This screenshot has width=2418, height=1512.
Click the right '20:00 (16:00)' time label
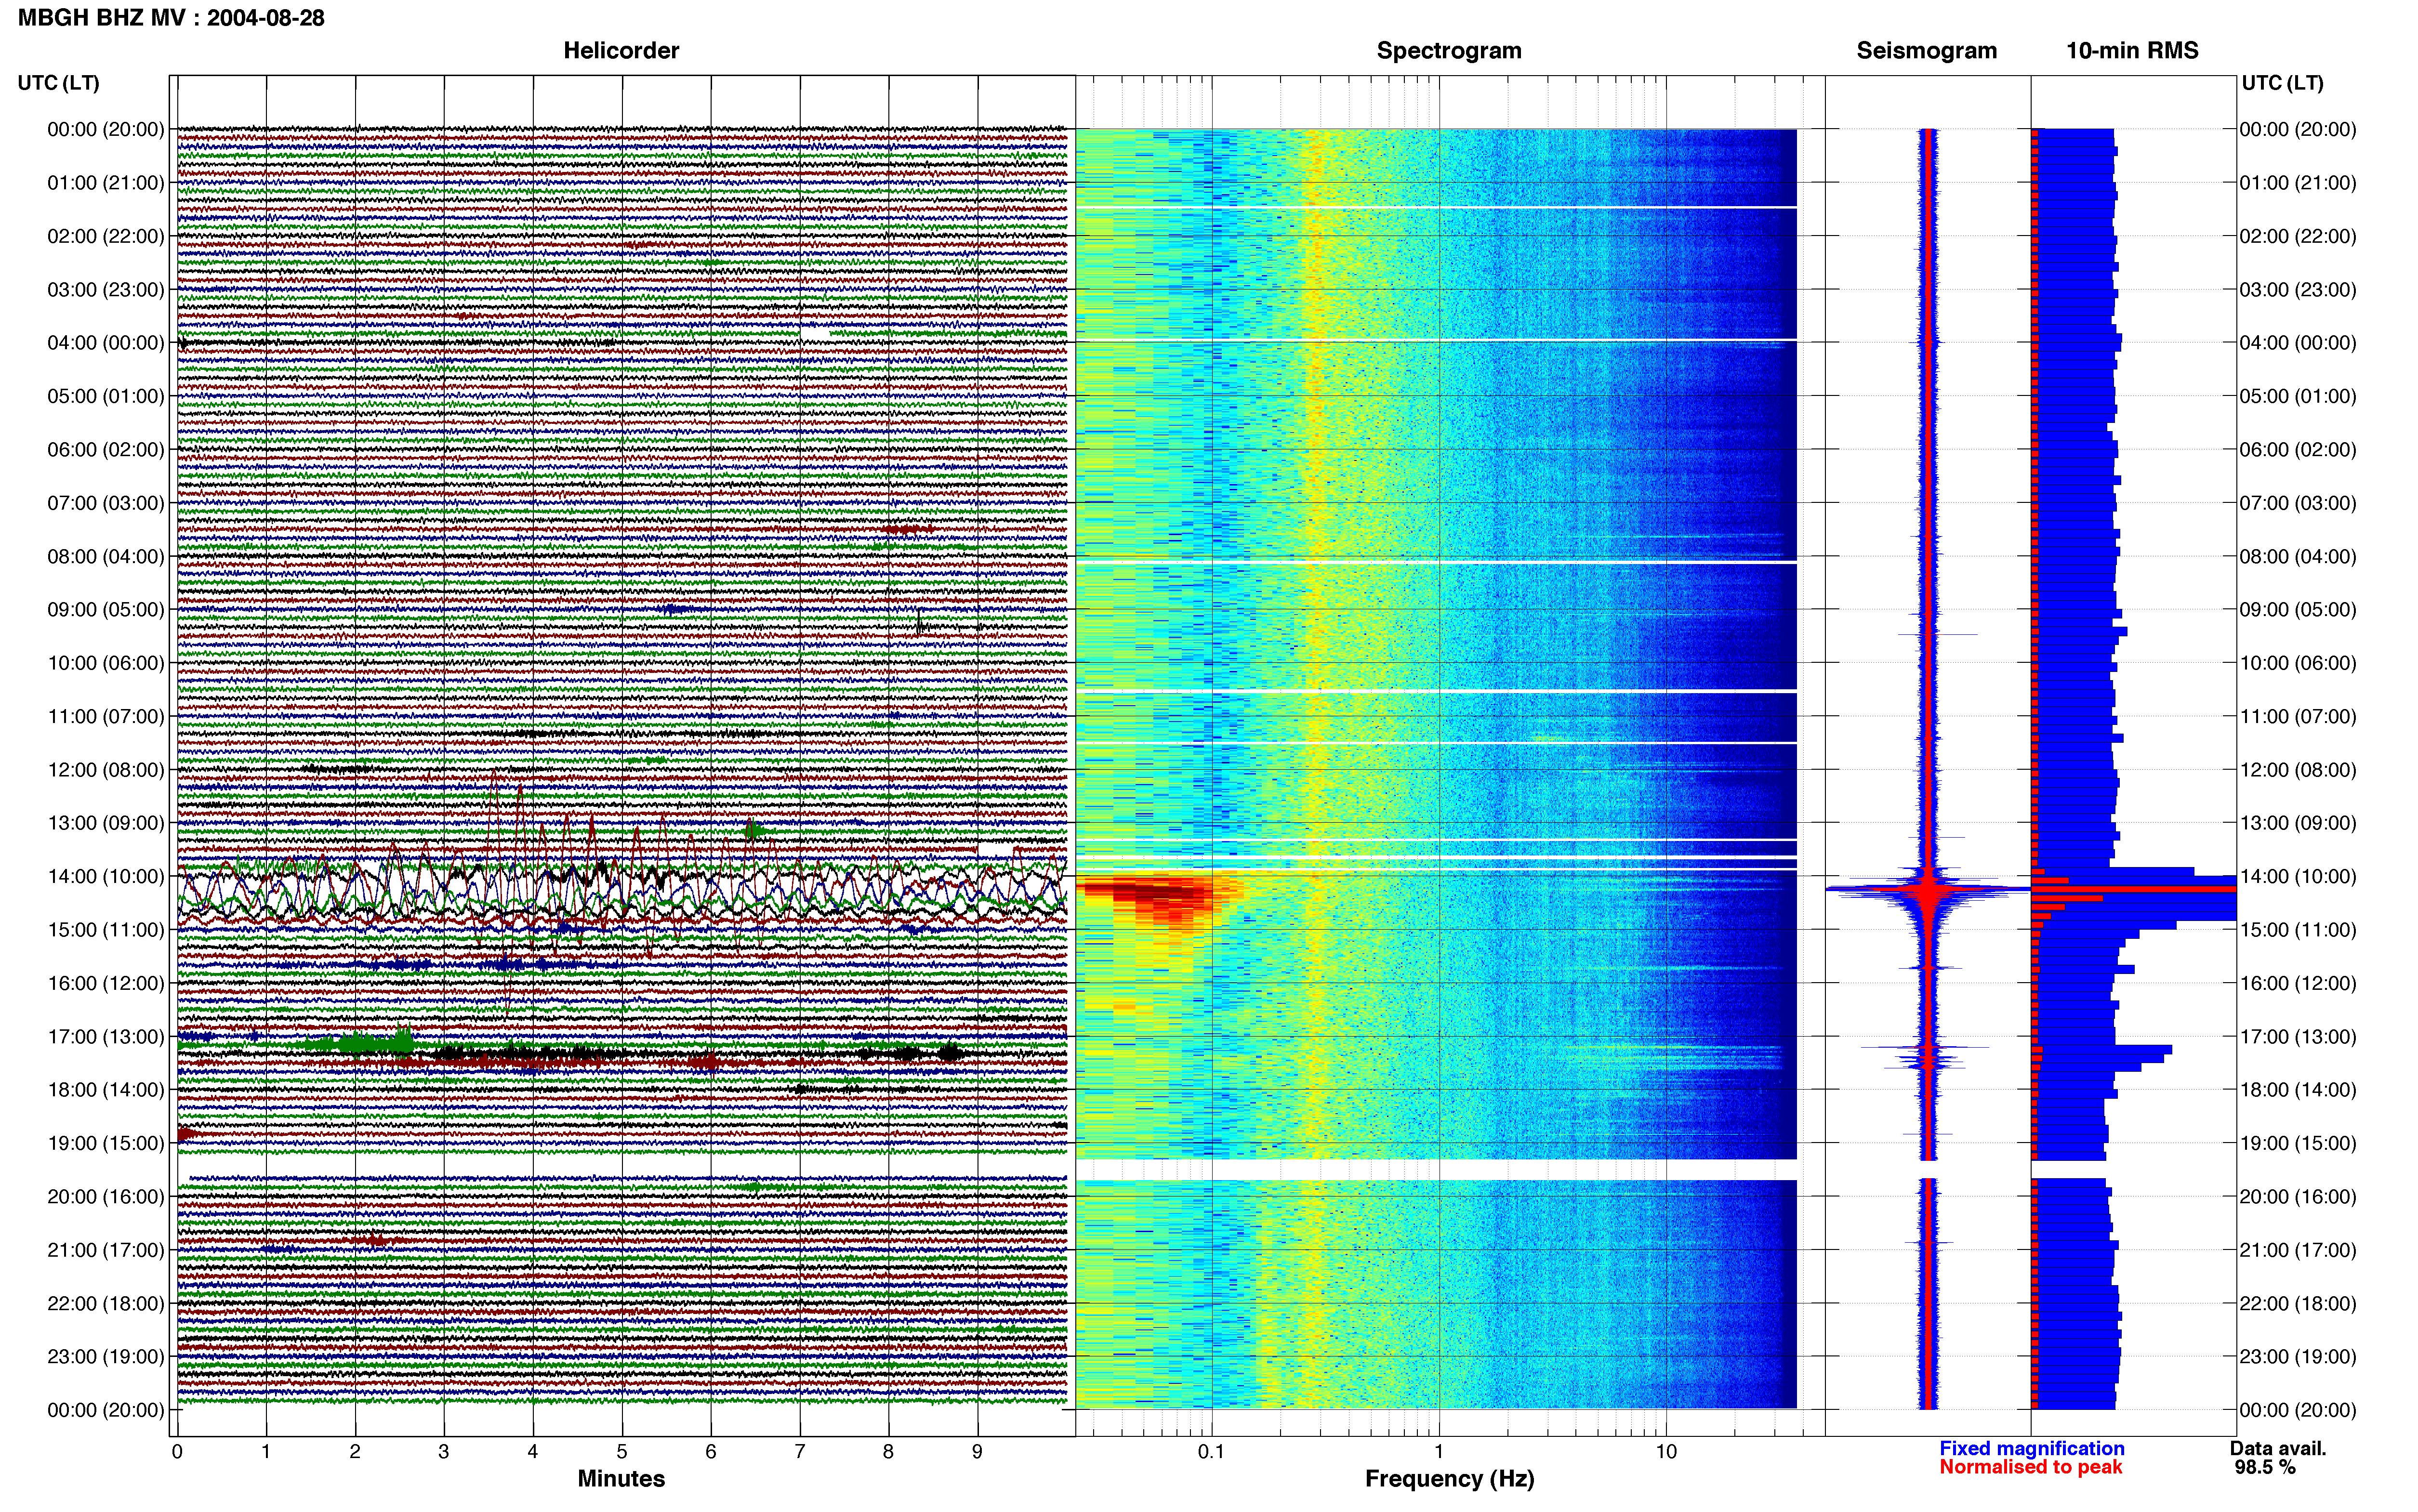(x=2298, y=1197)
